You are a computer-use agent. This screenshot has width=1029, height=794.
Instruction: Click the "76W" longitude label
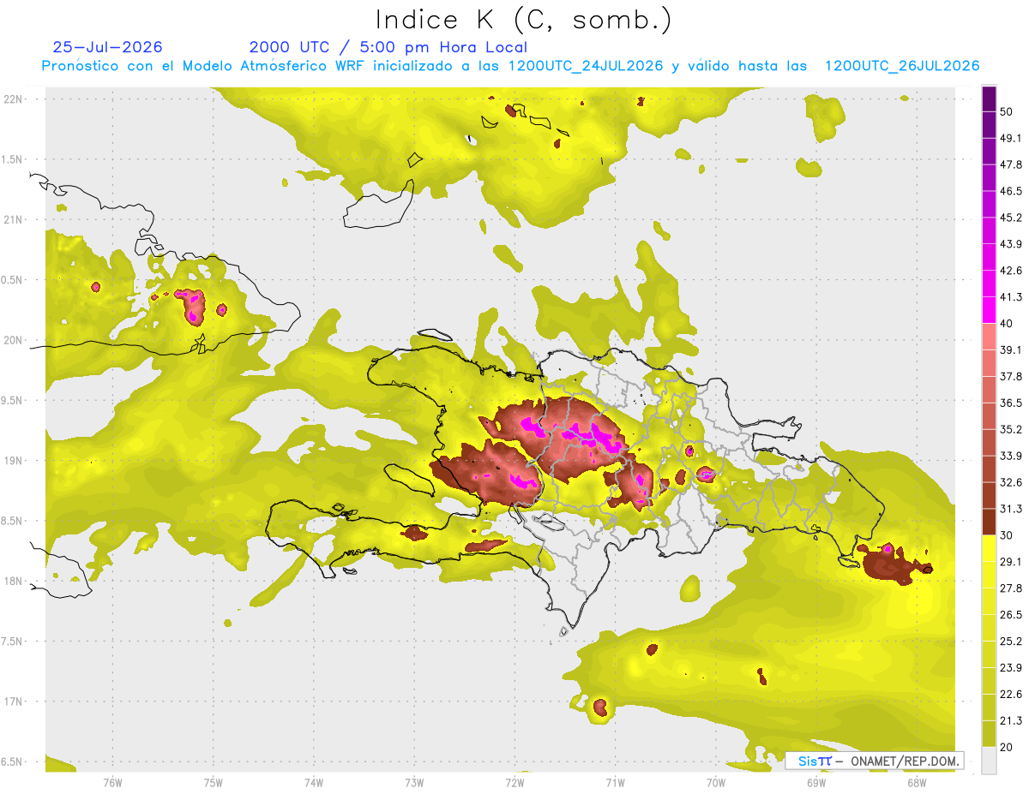112,783
